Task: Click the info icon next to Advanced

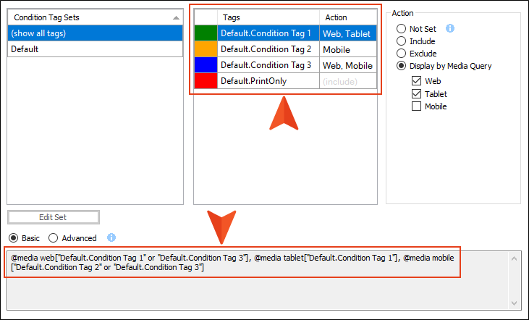Action: (111, 237)
